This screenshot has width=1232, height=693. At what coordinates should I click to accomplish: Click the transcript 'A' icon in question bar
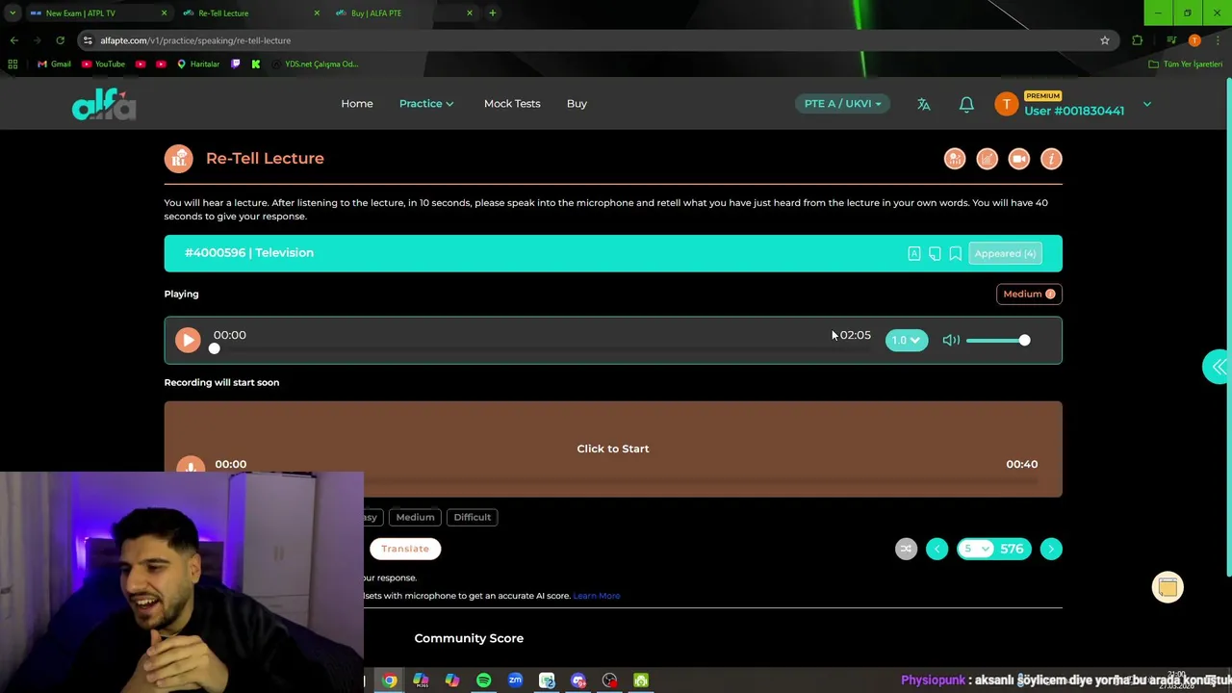point(914,253)
